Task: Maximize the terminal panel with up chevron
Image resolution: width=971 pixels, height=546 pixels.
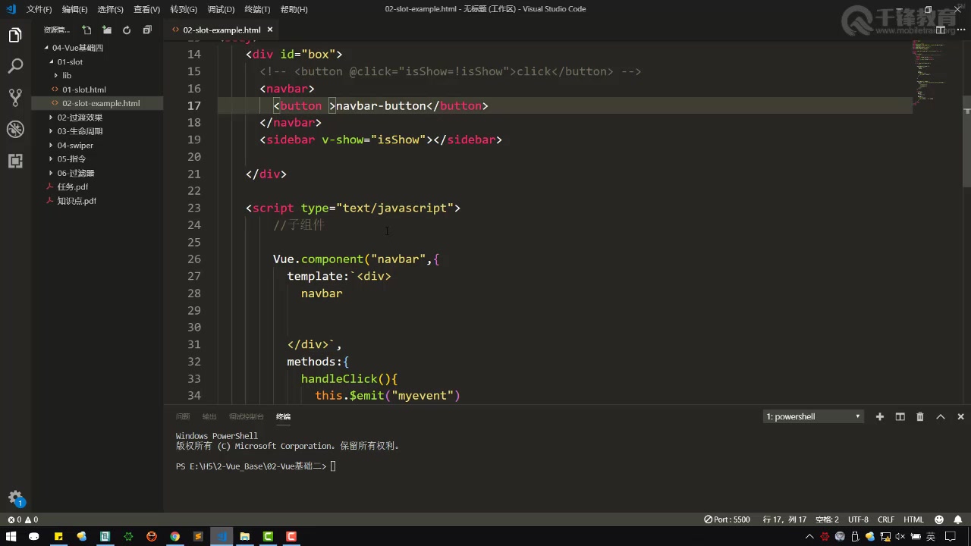Action: pos(941,416)
